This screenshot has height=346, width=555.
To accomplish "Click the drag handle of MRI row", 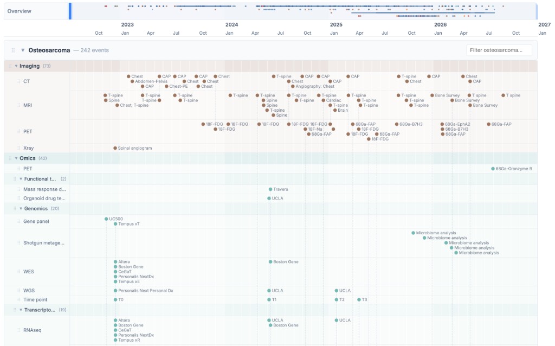I will pos(19,105).
